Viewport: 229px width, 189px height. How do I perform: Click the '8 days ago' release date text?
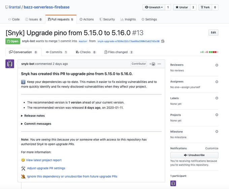pyautogui.click(x=92, y=108)
